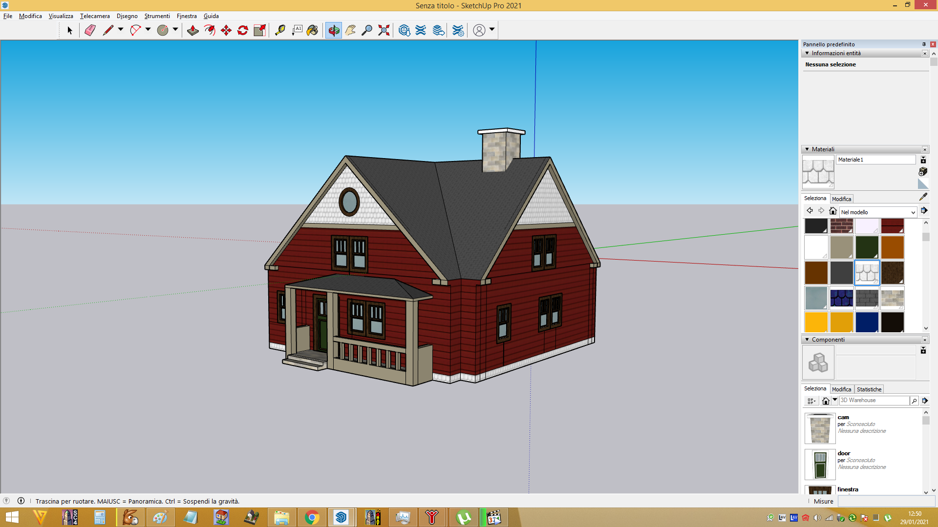Choose the Tape Measure tool
The height and width of the screenshot is (527, 938).
(x=280, y=30)
